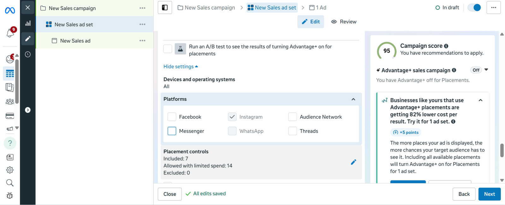
Task: Collapse the Platforms section
Action: 353,99
